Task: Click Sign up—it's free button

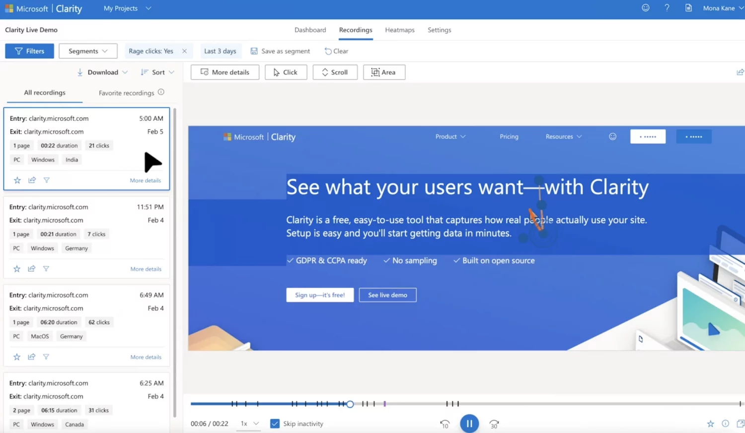Action: click(320, 295)
